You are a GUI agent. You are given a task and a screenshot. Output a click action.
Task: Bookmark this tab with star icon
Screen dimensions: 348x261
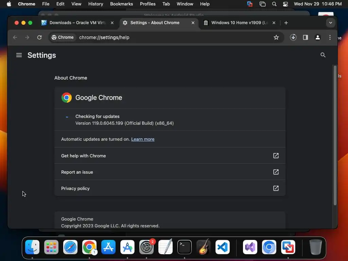click(276, 37)
